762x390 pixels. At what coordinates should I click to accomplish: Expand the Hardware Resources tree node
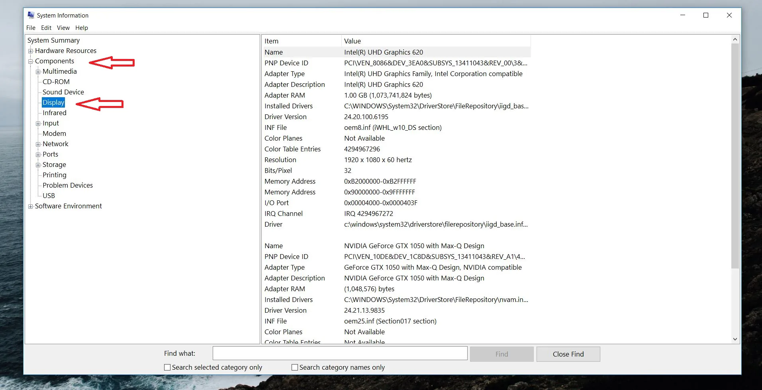click(x=31, y=51)
